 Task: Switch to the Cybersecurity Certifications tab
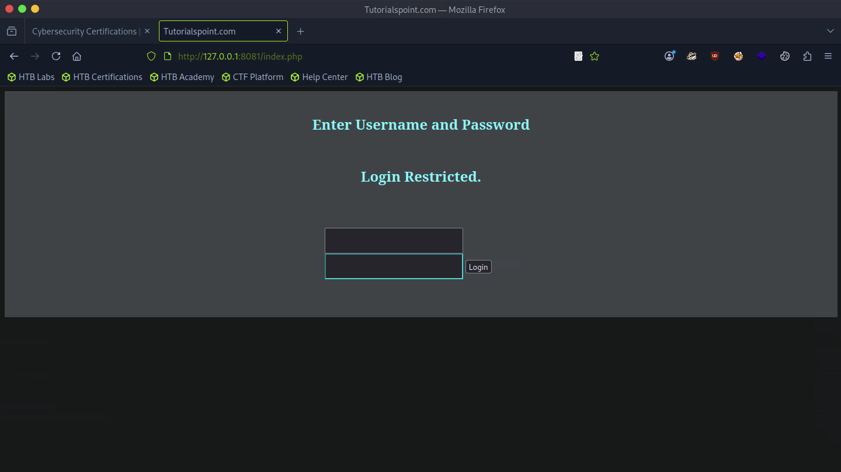coord(84,32)
